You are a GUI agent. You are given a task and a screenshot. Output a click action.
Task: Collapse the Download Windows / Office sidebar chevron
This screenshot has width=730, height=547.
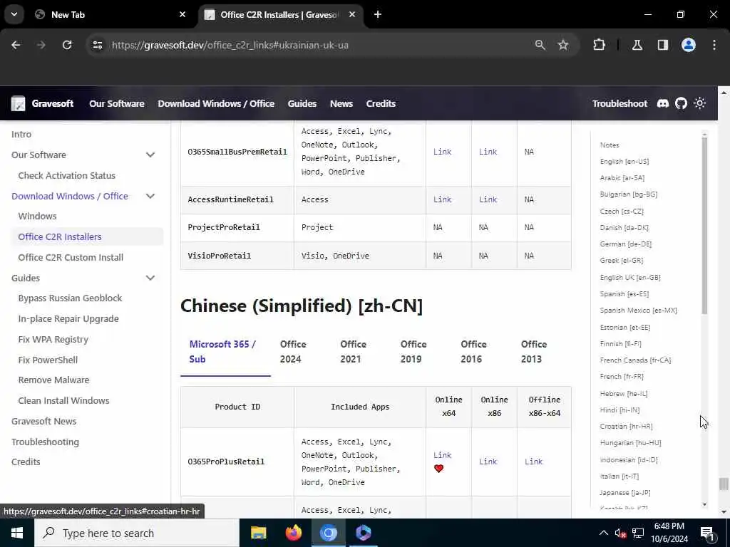(150, 196)
